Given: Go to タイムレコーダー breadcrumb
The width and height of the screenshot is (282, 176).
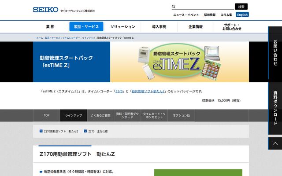Looking at the screenshot, I should pyautogui.click(x=71, y=38).
